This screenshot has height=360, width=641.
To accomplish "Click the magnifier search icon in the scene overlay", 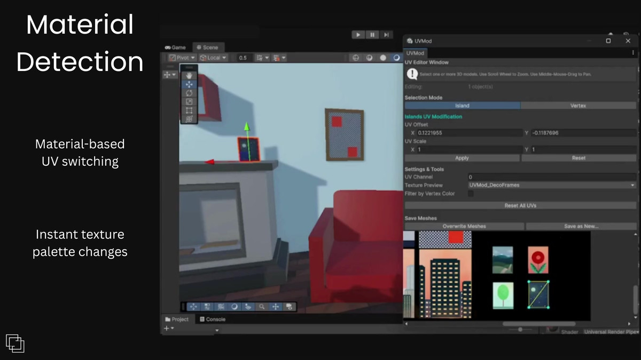I will [x=262, y=307].
